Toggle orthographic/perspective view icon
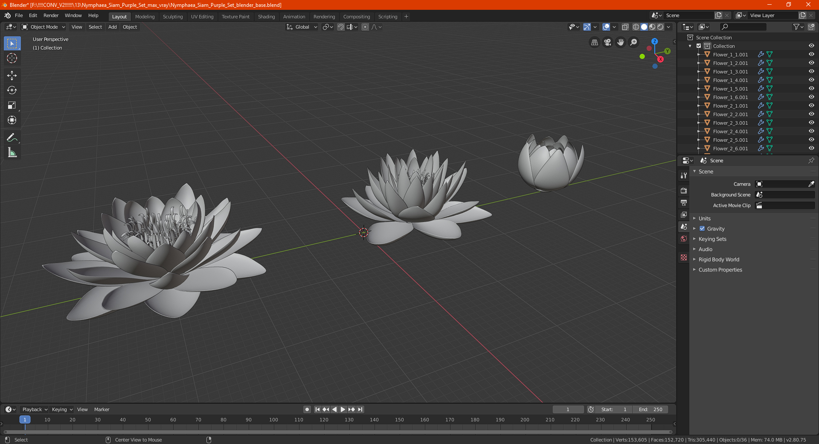This screenshot has width=819, height=444. (594, 42)
